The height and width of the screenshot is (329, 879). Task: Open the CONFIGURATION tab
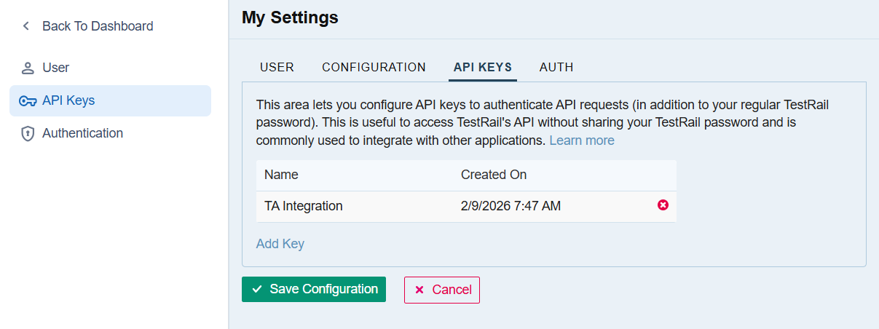[374, 67]
